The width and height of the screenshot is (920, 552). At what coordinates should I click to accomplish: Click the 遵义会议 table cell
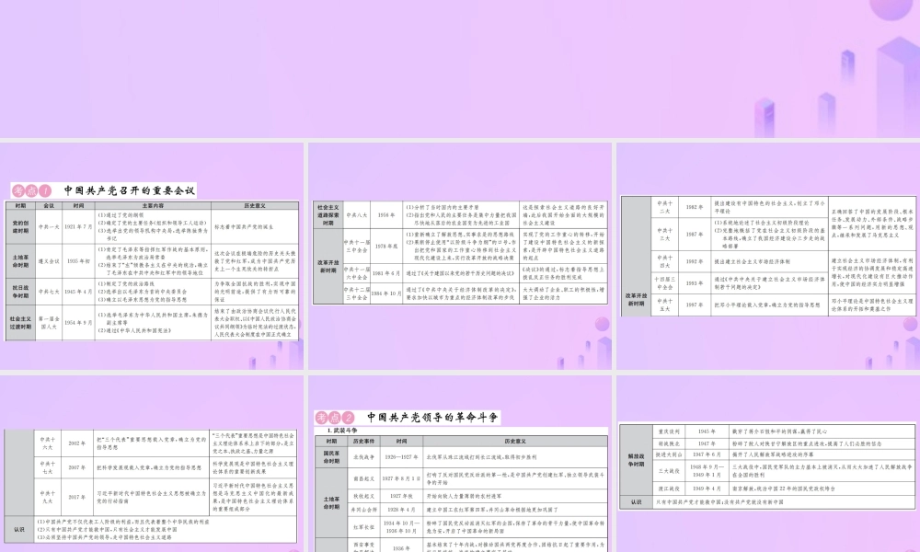pyautogui.click(x=50, y=261)
